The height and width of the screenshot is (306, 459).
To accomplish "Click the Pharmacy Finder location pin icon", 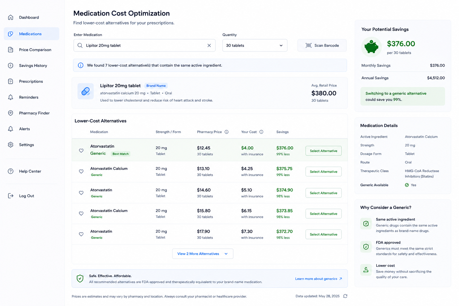I will (10, 113).
